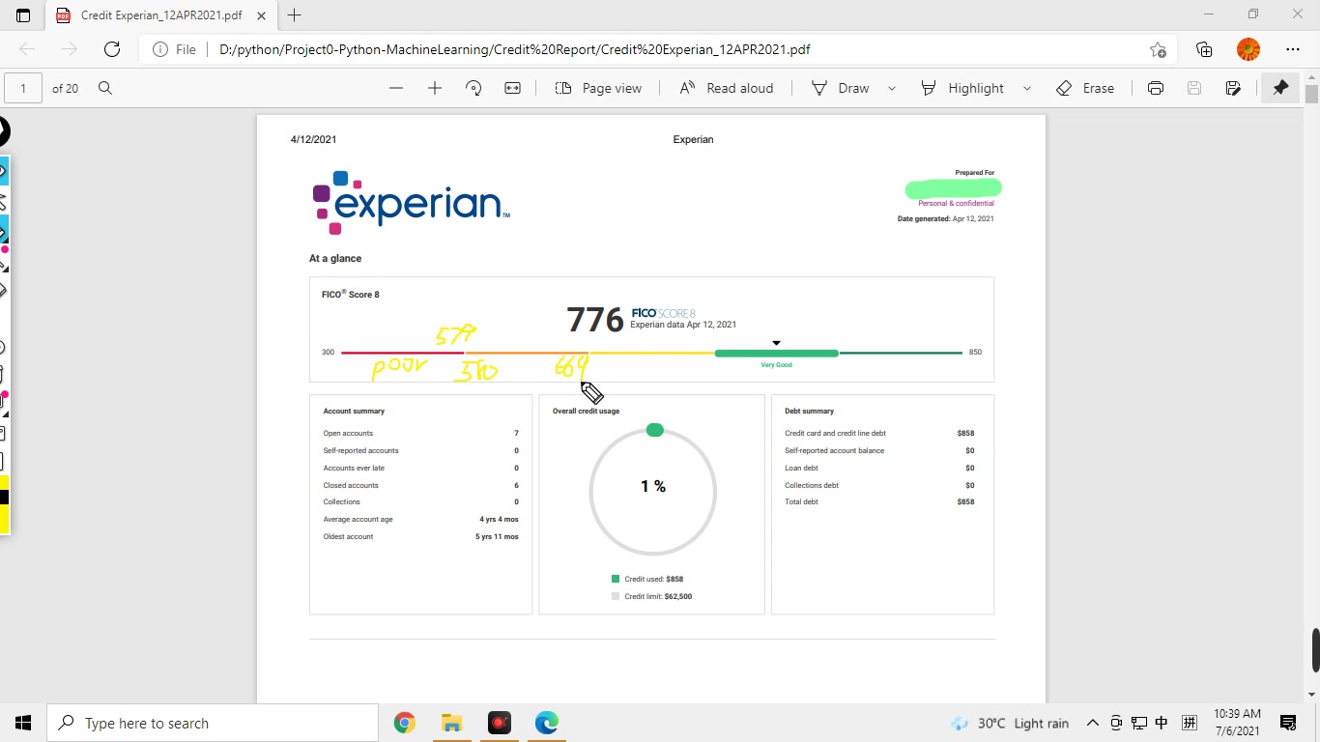Zoom out the PDF
The width and height of the screenshot is (1320, 742).
click(396, 88)
